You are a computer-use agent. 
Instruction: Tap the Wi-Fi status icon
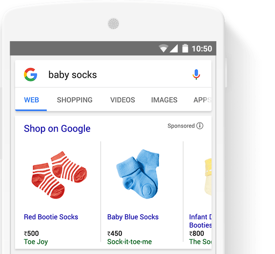[163, 48]
